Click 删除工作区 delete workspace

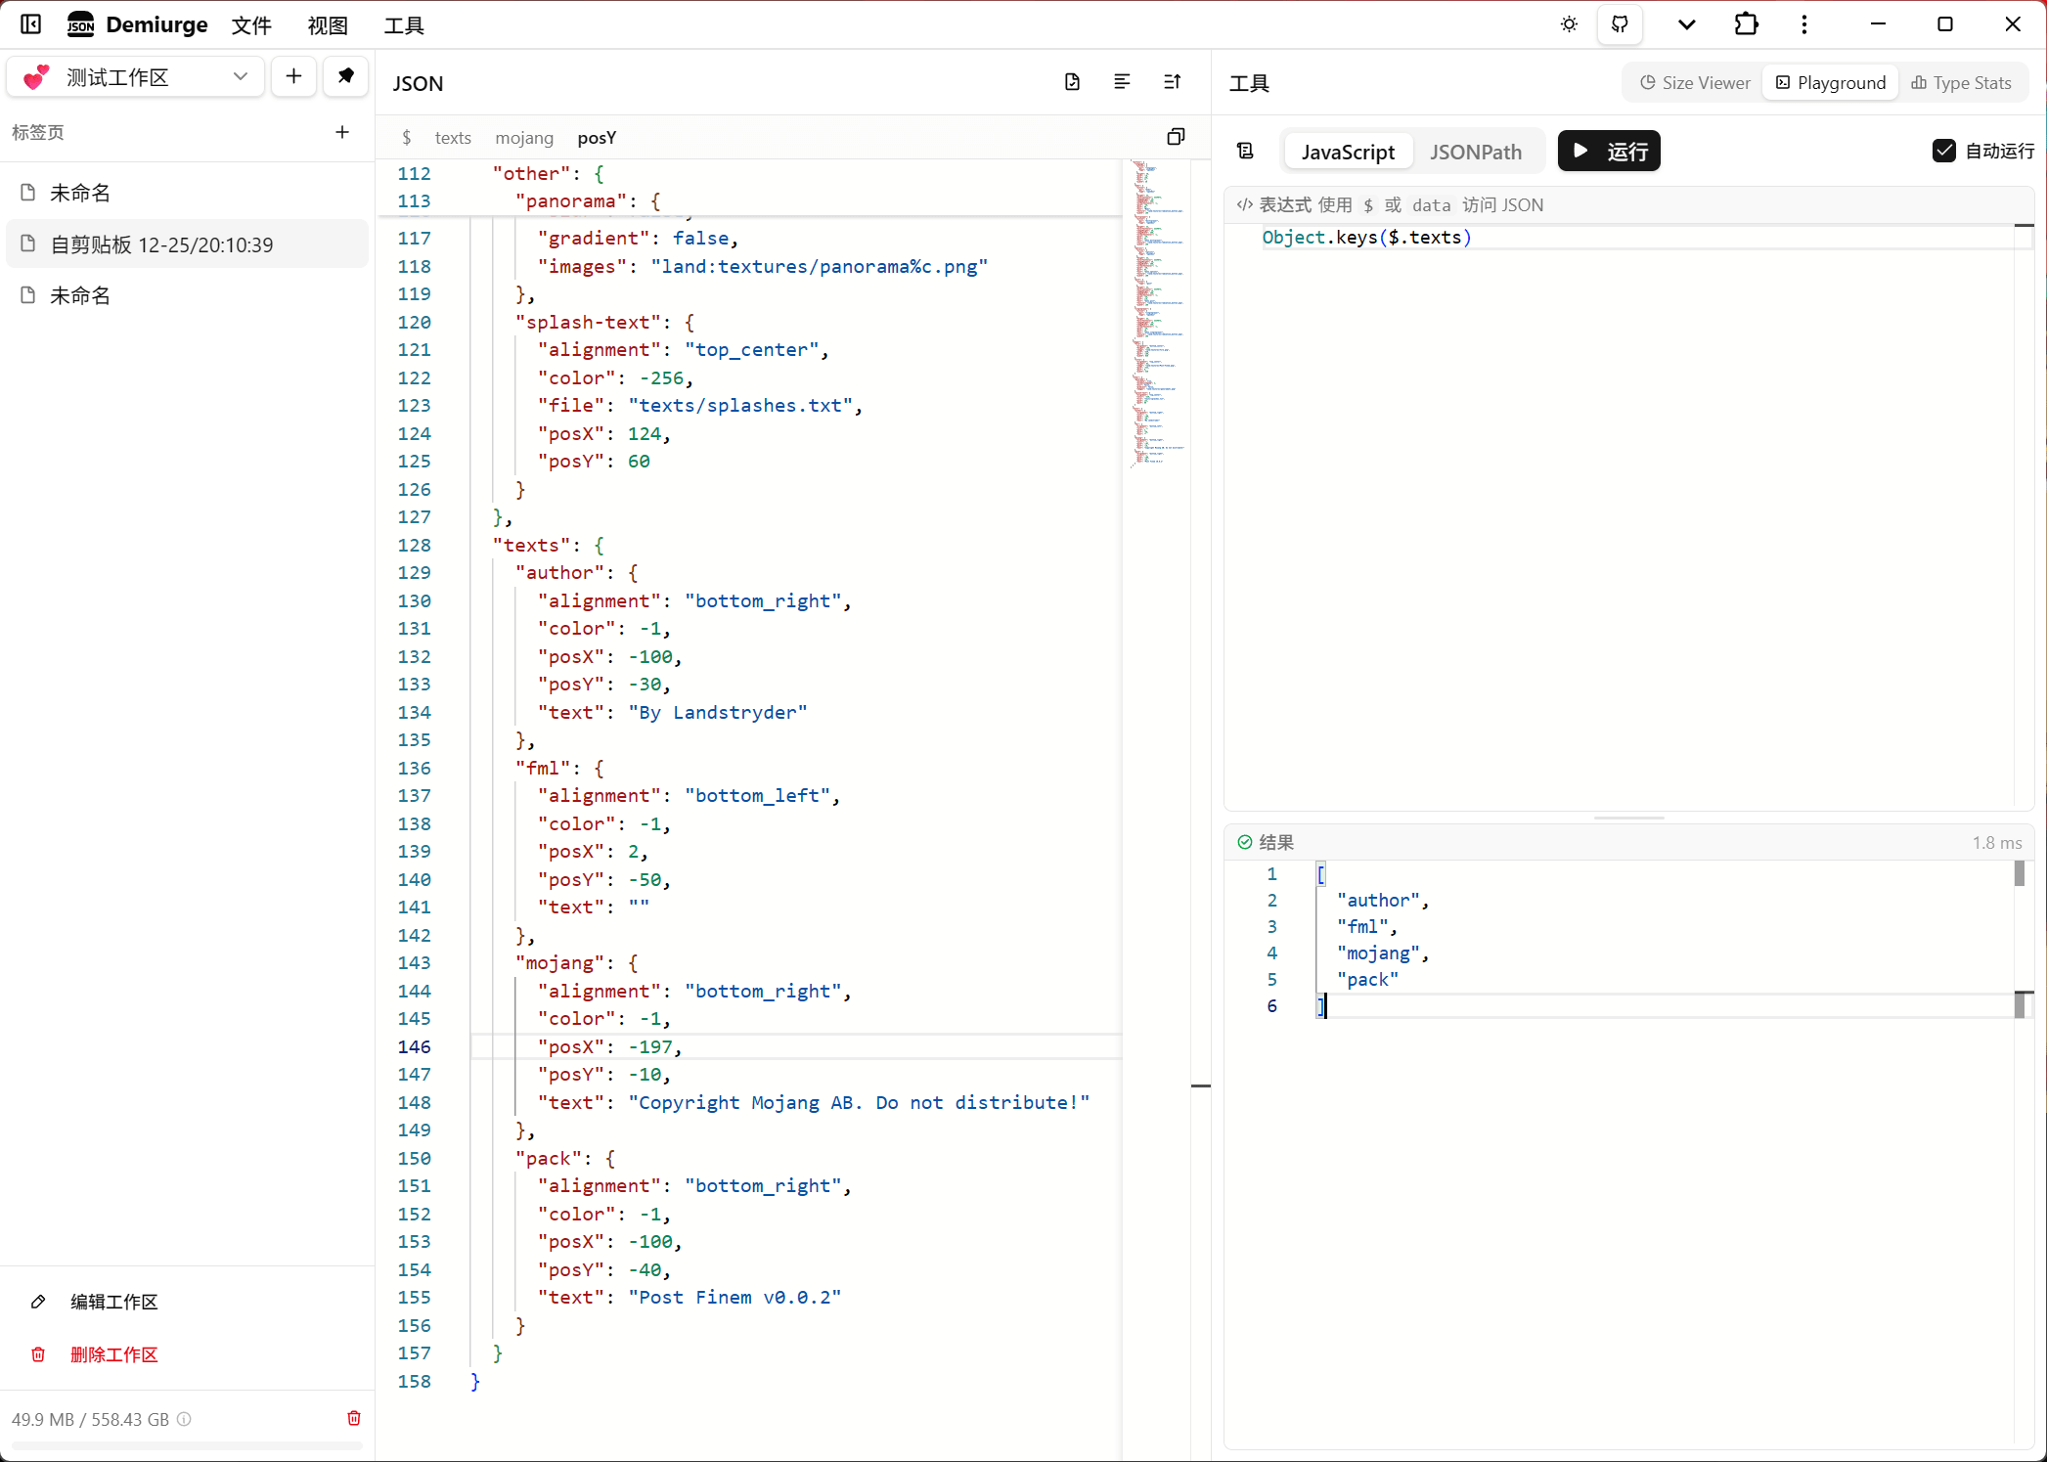click(113, 1354)
